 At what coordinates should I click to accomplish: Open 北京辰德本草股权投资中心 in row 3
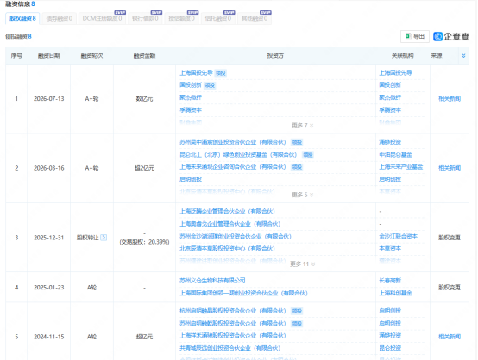click(x=227, y=248)
